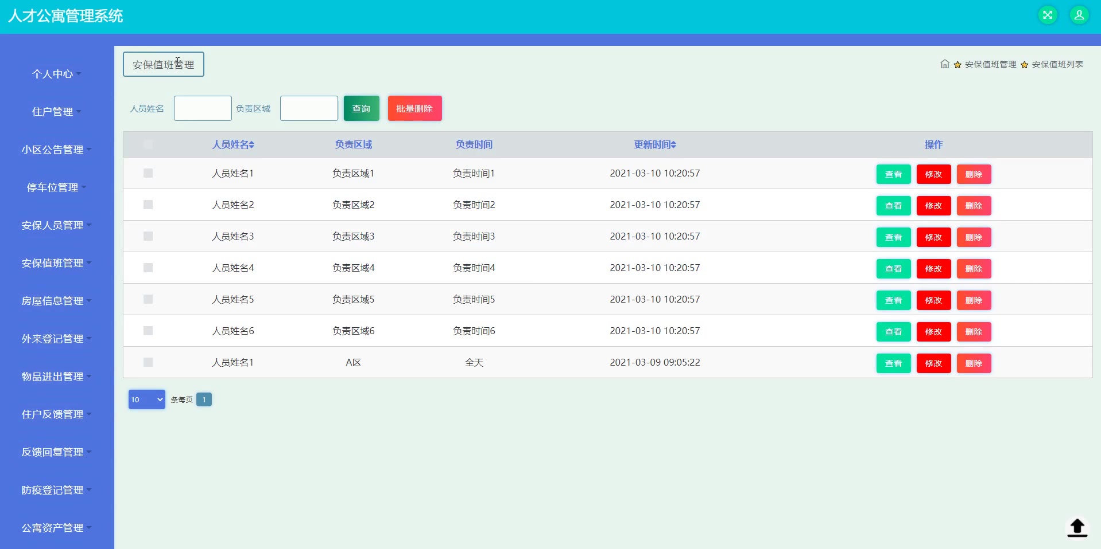The height and width of the screenshot is (549, 1101).
Task: Check the row checkbox for 人员姓名3
Action: click(148, 236)
